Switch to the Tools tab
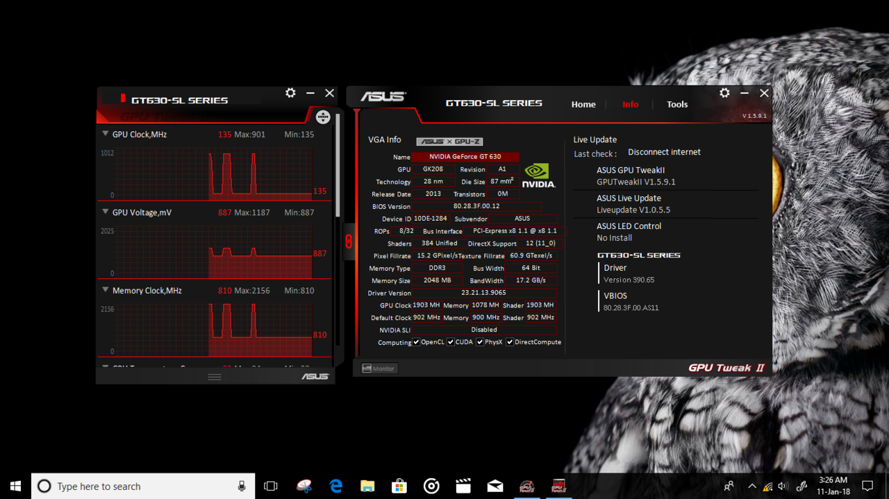Image resolution: width=889 pixels, height=499 pixels. (x=677, y=105)
